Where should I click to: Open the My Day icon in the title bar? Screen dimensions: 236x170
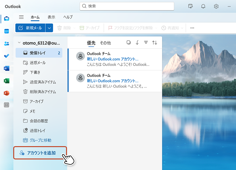pos(190,6)
